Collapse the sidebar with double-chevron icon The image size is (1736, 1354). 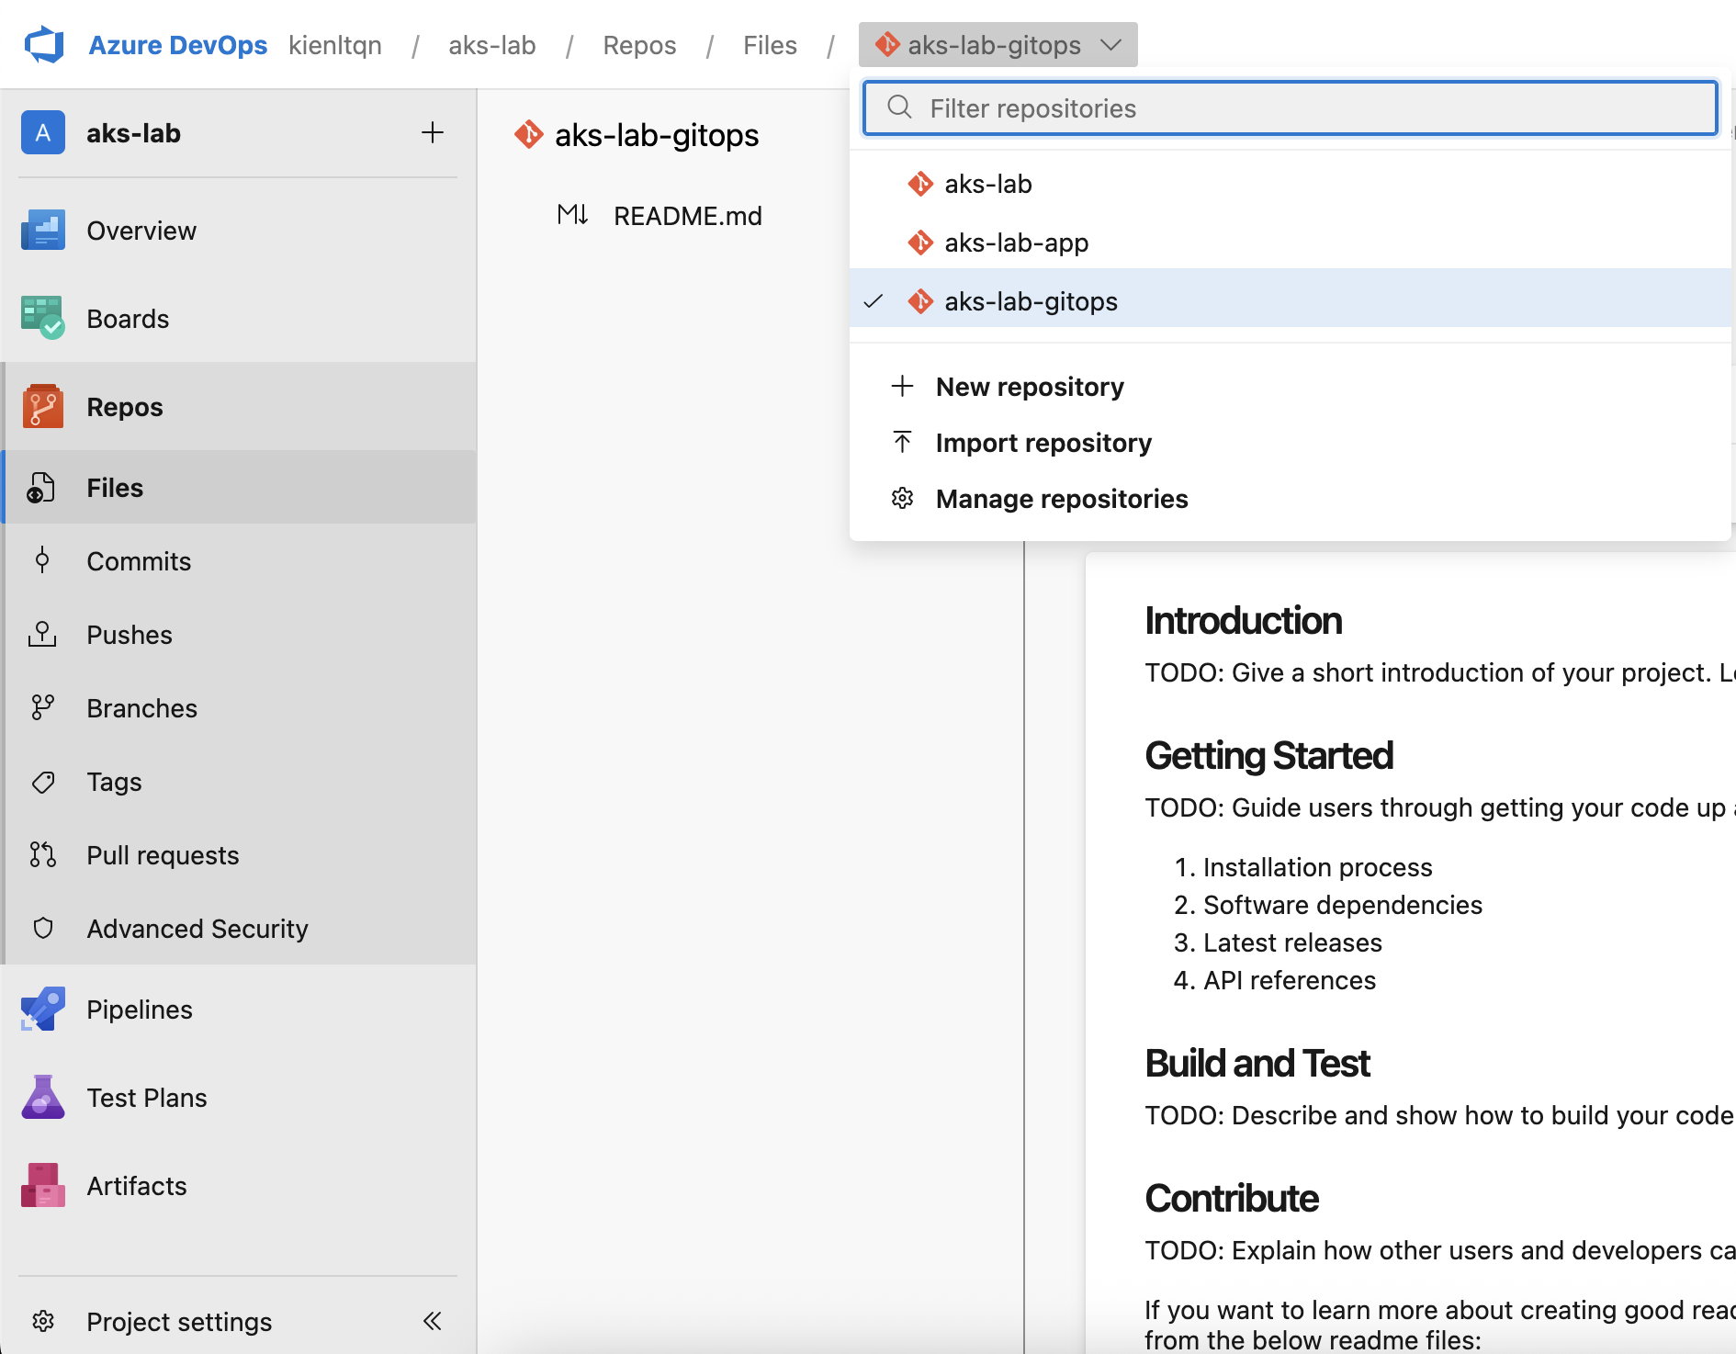pos(432,1321)
